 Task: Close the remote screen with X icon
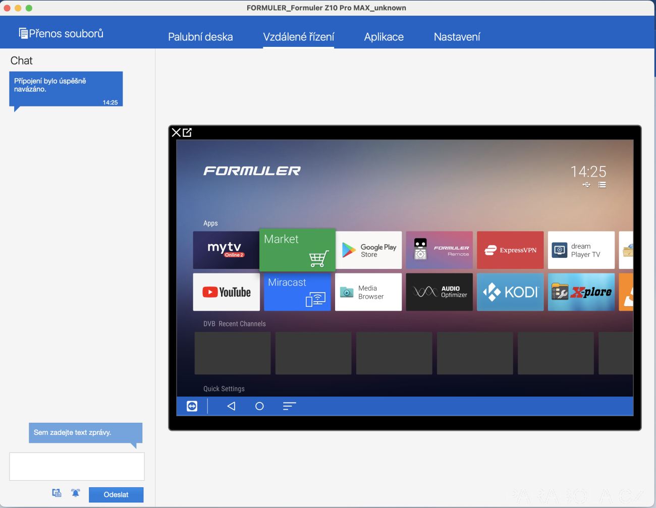tap(176, 133)
